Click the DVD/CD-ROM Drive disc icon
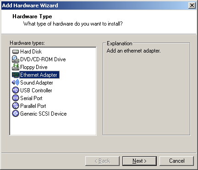The height and width of the screenshot is (170, 198). [16, 59]
